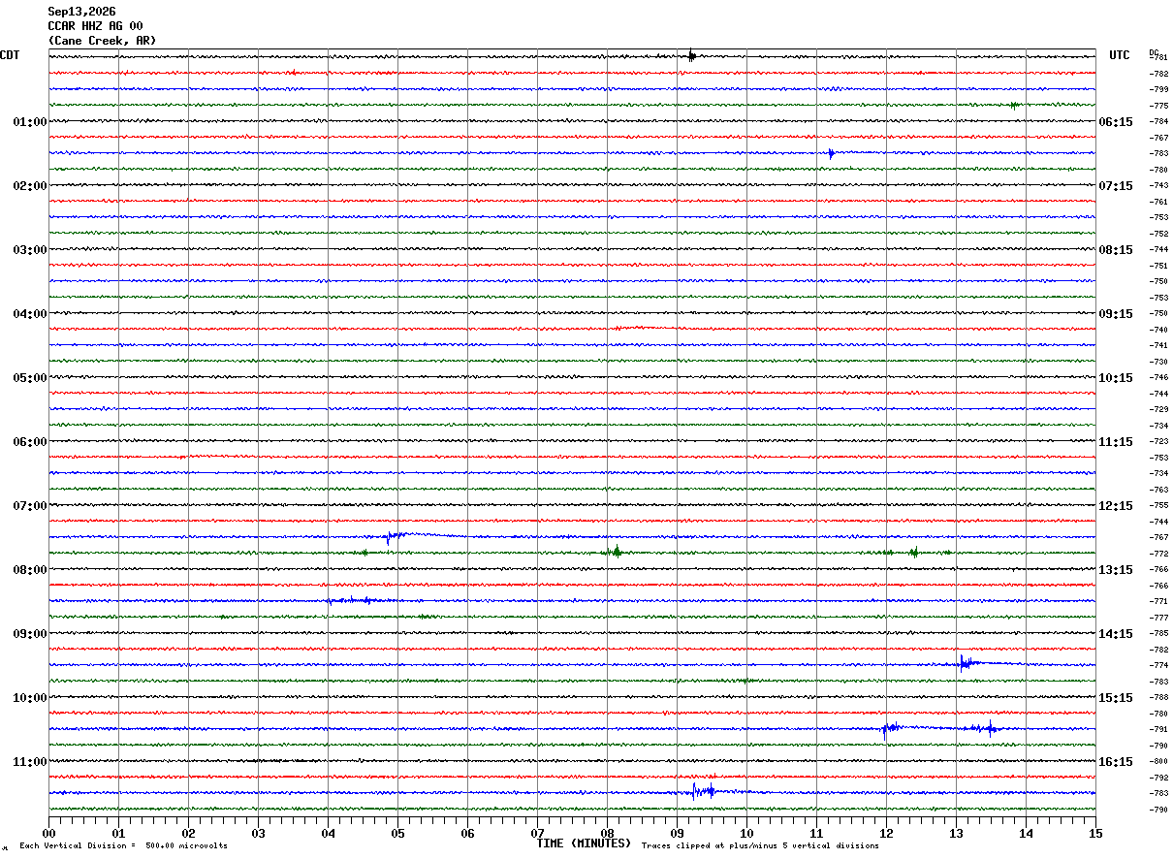The height and width of the screenshot is (859, 1173).
Task: Click the CCAR HHZ AG 00 station header
Action: coord(95,26)
